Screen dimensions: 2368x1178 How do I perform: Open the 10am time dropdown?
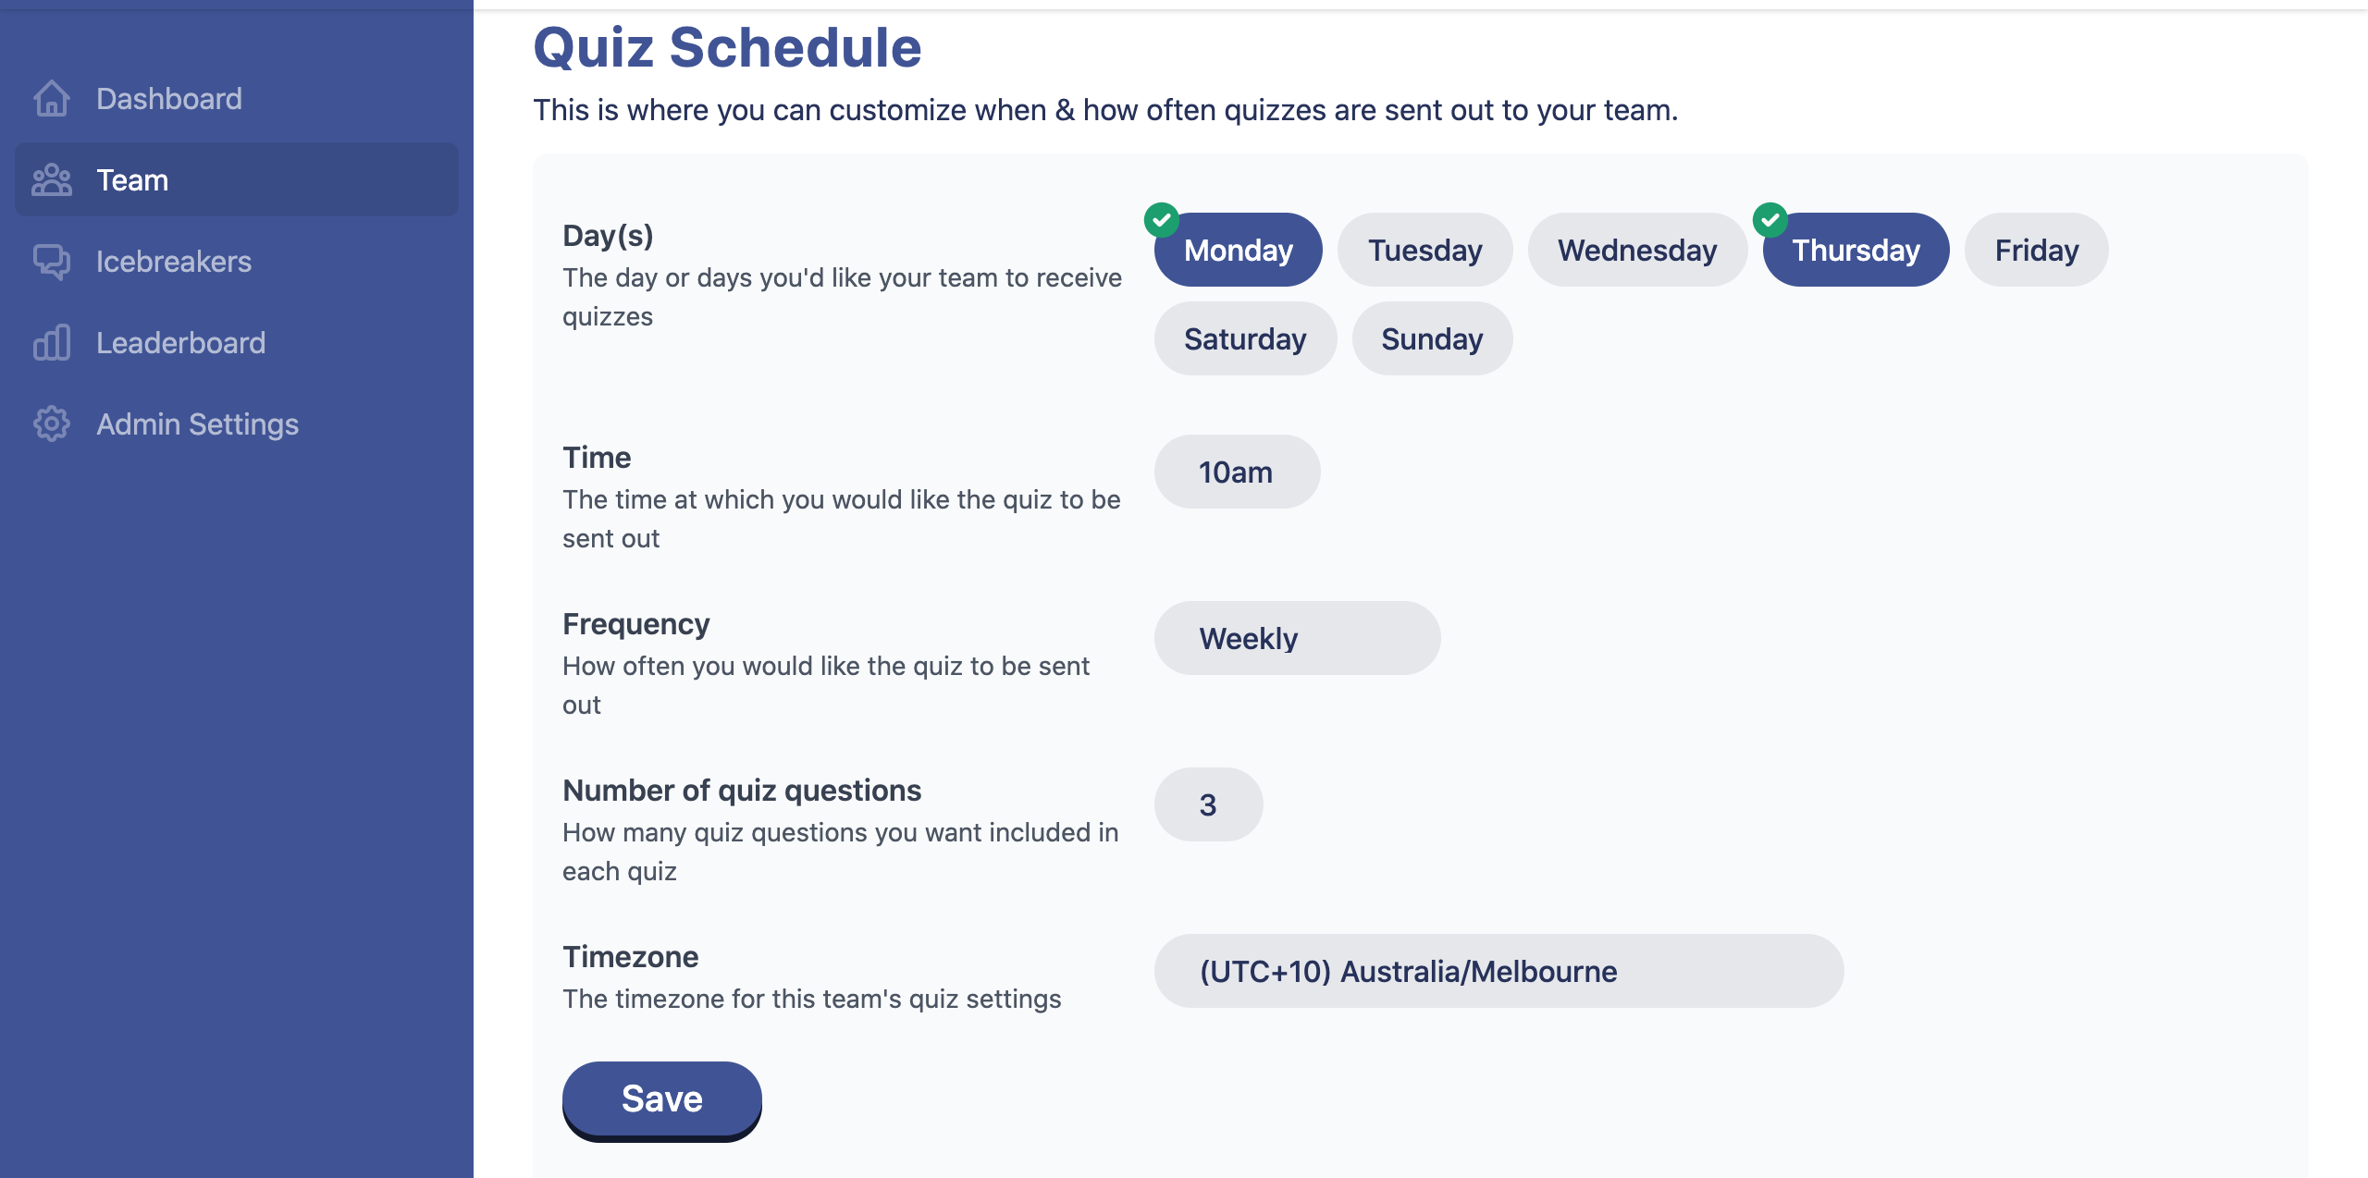click(1237, 472)
